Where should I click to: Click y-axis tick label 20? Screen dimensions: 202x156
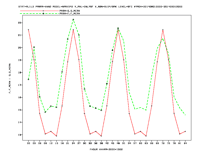coord(19,48)
